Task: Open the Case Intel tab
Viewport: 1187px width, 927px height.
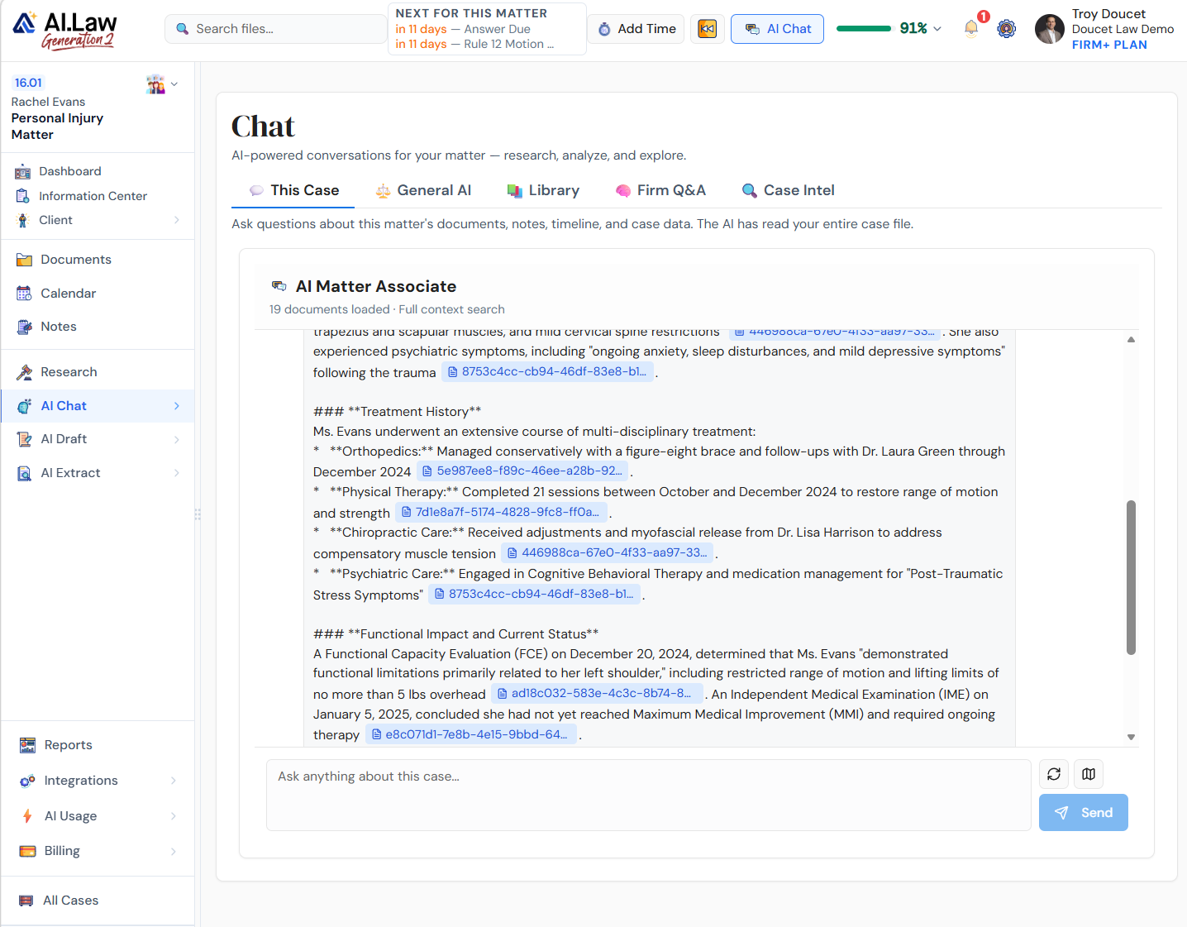Action: [x=788, y=190]
